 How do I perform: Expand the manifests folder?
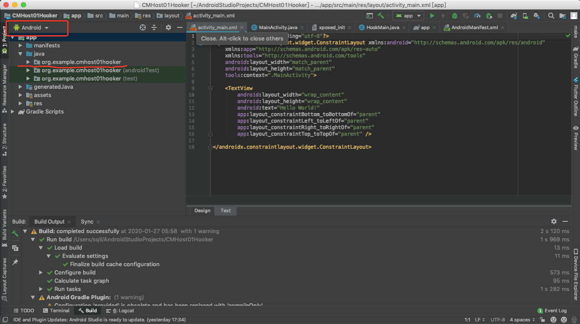click(20, 45)
